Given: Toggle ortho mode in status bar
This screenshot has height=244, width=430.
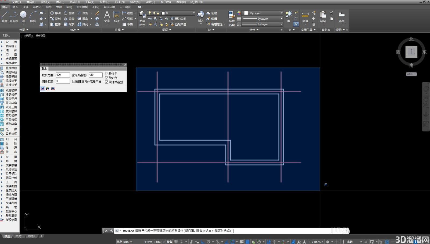Looking at the screenshot, I should pos(203,242).
